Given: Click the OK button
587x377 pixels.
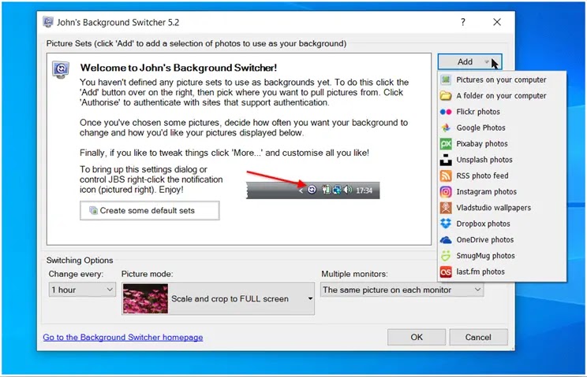Looking at the screenshot, I should 417,337.
